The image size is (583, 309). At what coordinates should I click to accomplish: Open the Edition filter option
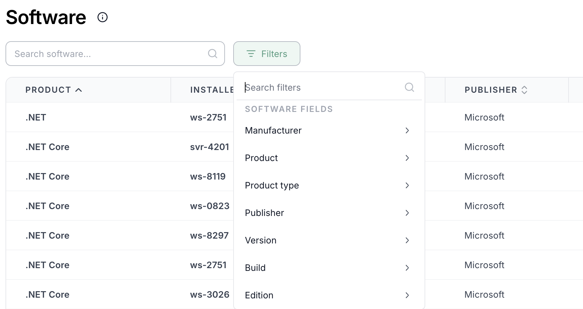click(329, 295)
